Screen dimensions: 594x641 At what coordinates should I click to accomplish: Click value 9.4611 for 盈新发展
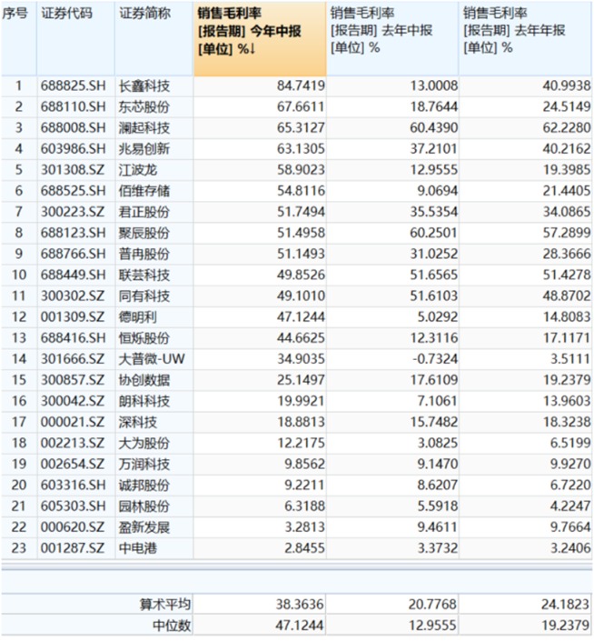(x=437, y=527)
